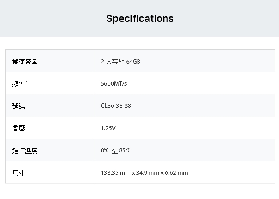Click the Specifications heading
This screenshot has height=199, width=279.
coord(140,18)
